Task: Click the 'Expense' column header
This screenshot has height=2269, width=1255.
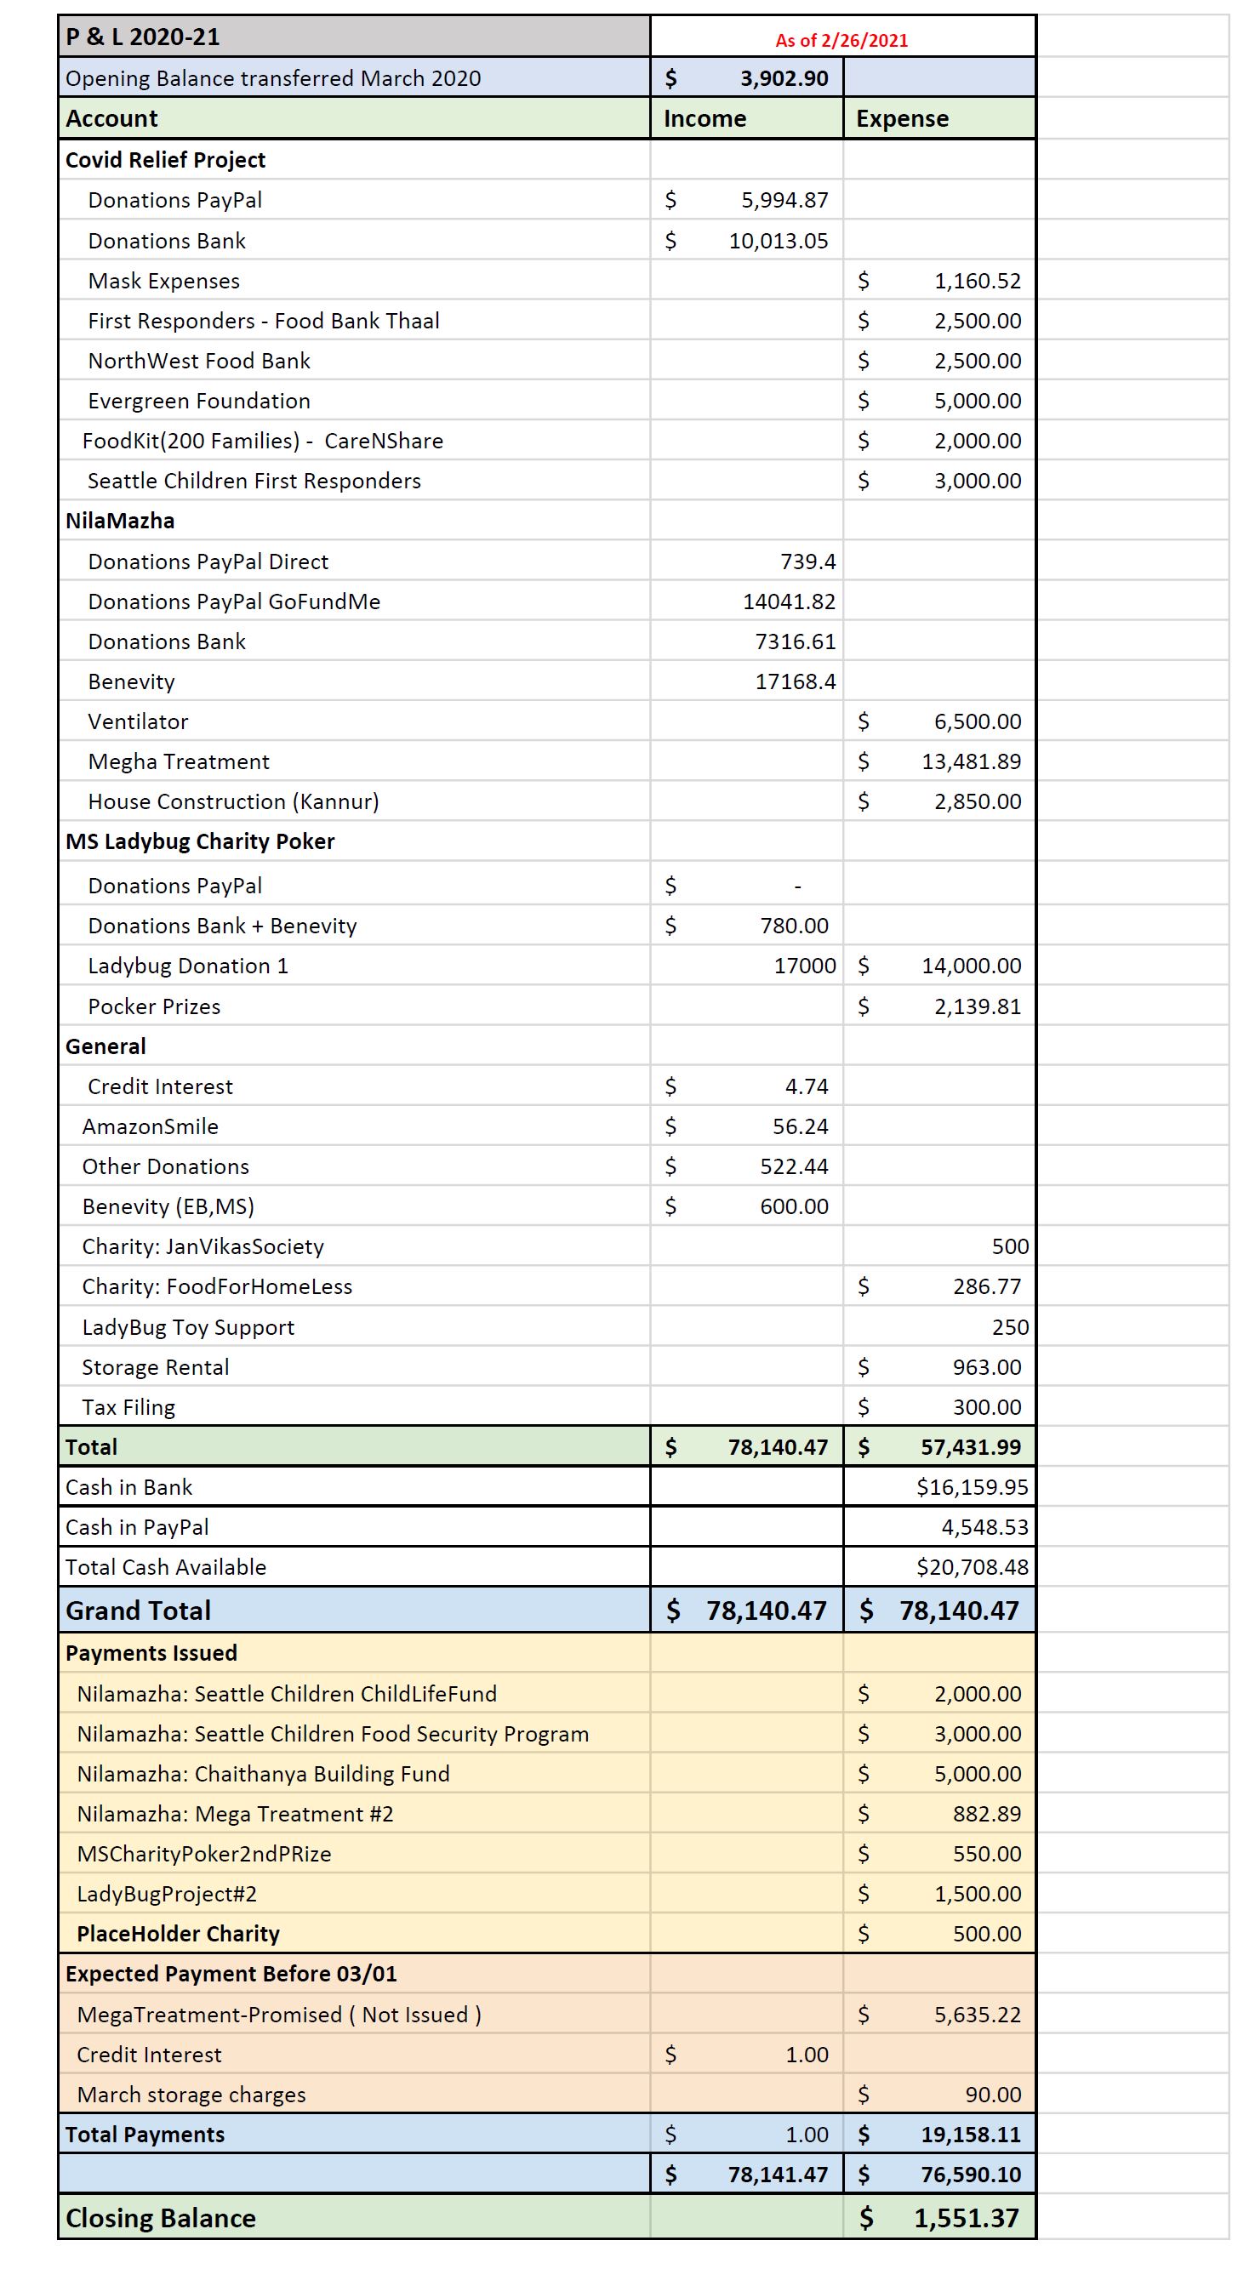Action: [x=938, y=118]
